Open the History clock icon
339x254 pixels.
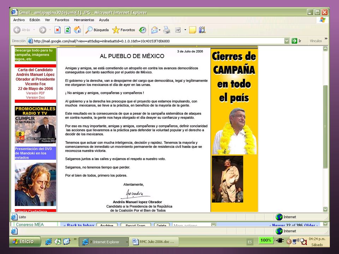(142, 30)
